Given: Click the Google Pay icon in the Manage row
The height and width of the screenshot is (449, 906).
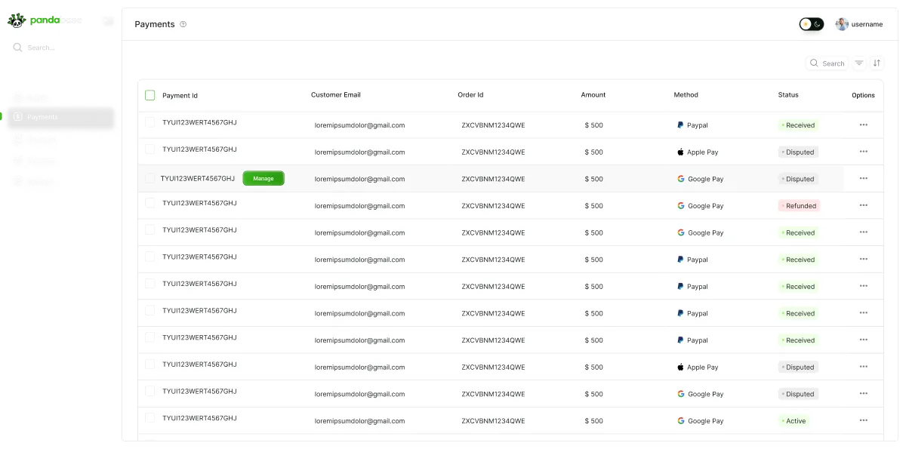Looking at the screenshot, I should [681, 179].
